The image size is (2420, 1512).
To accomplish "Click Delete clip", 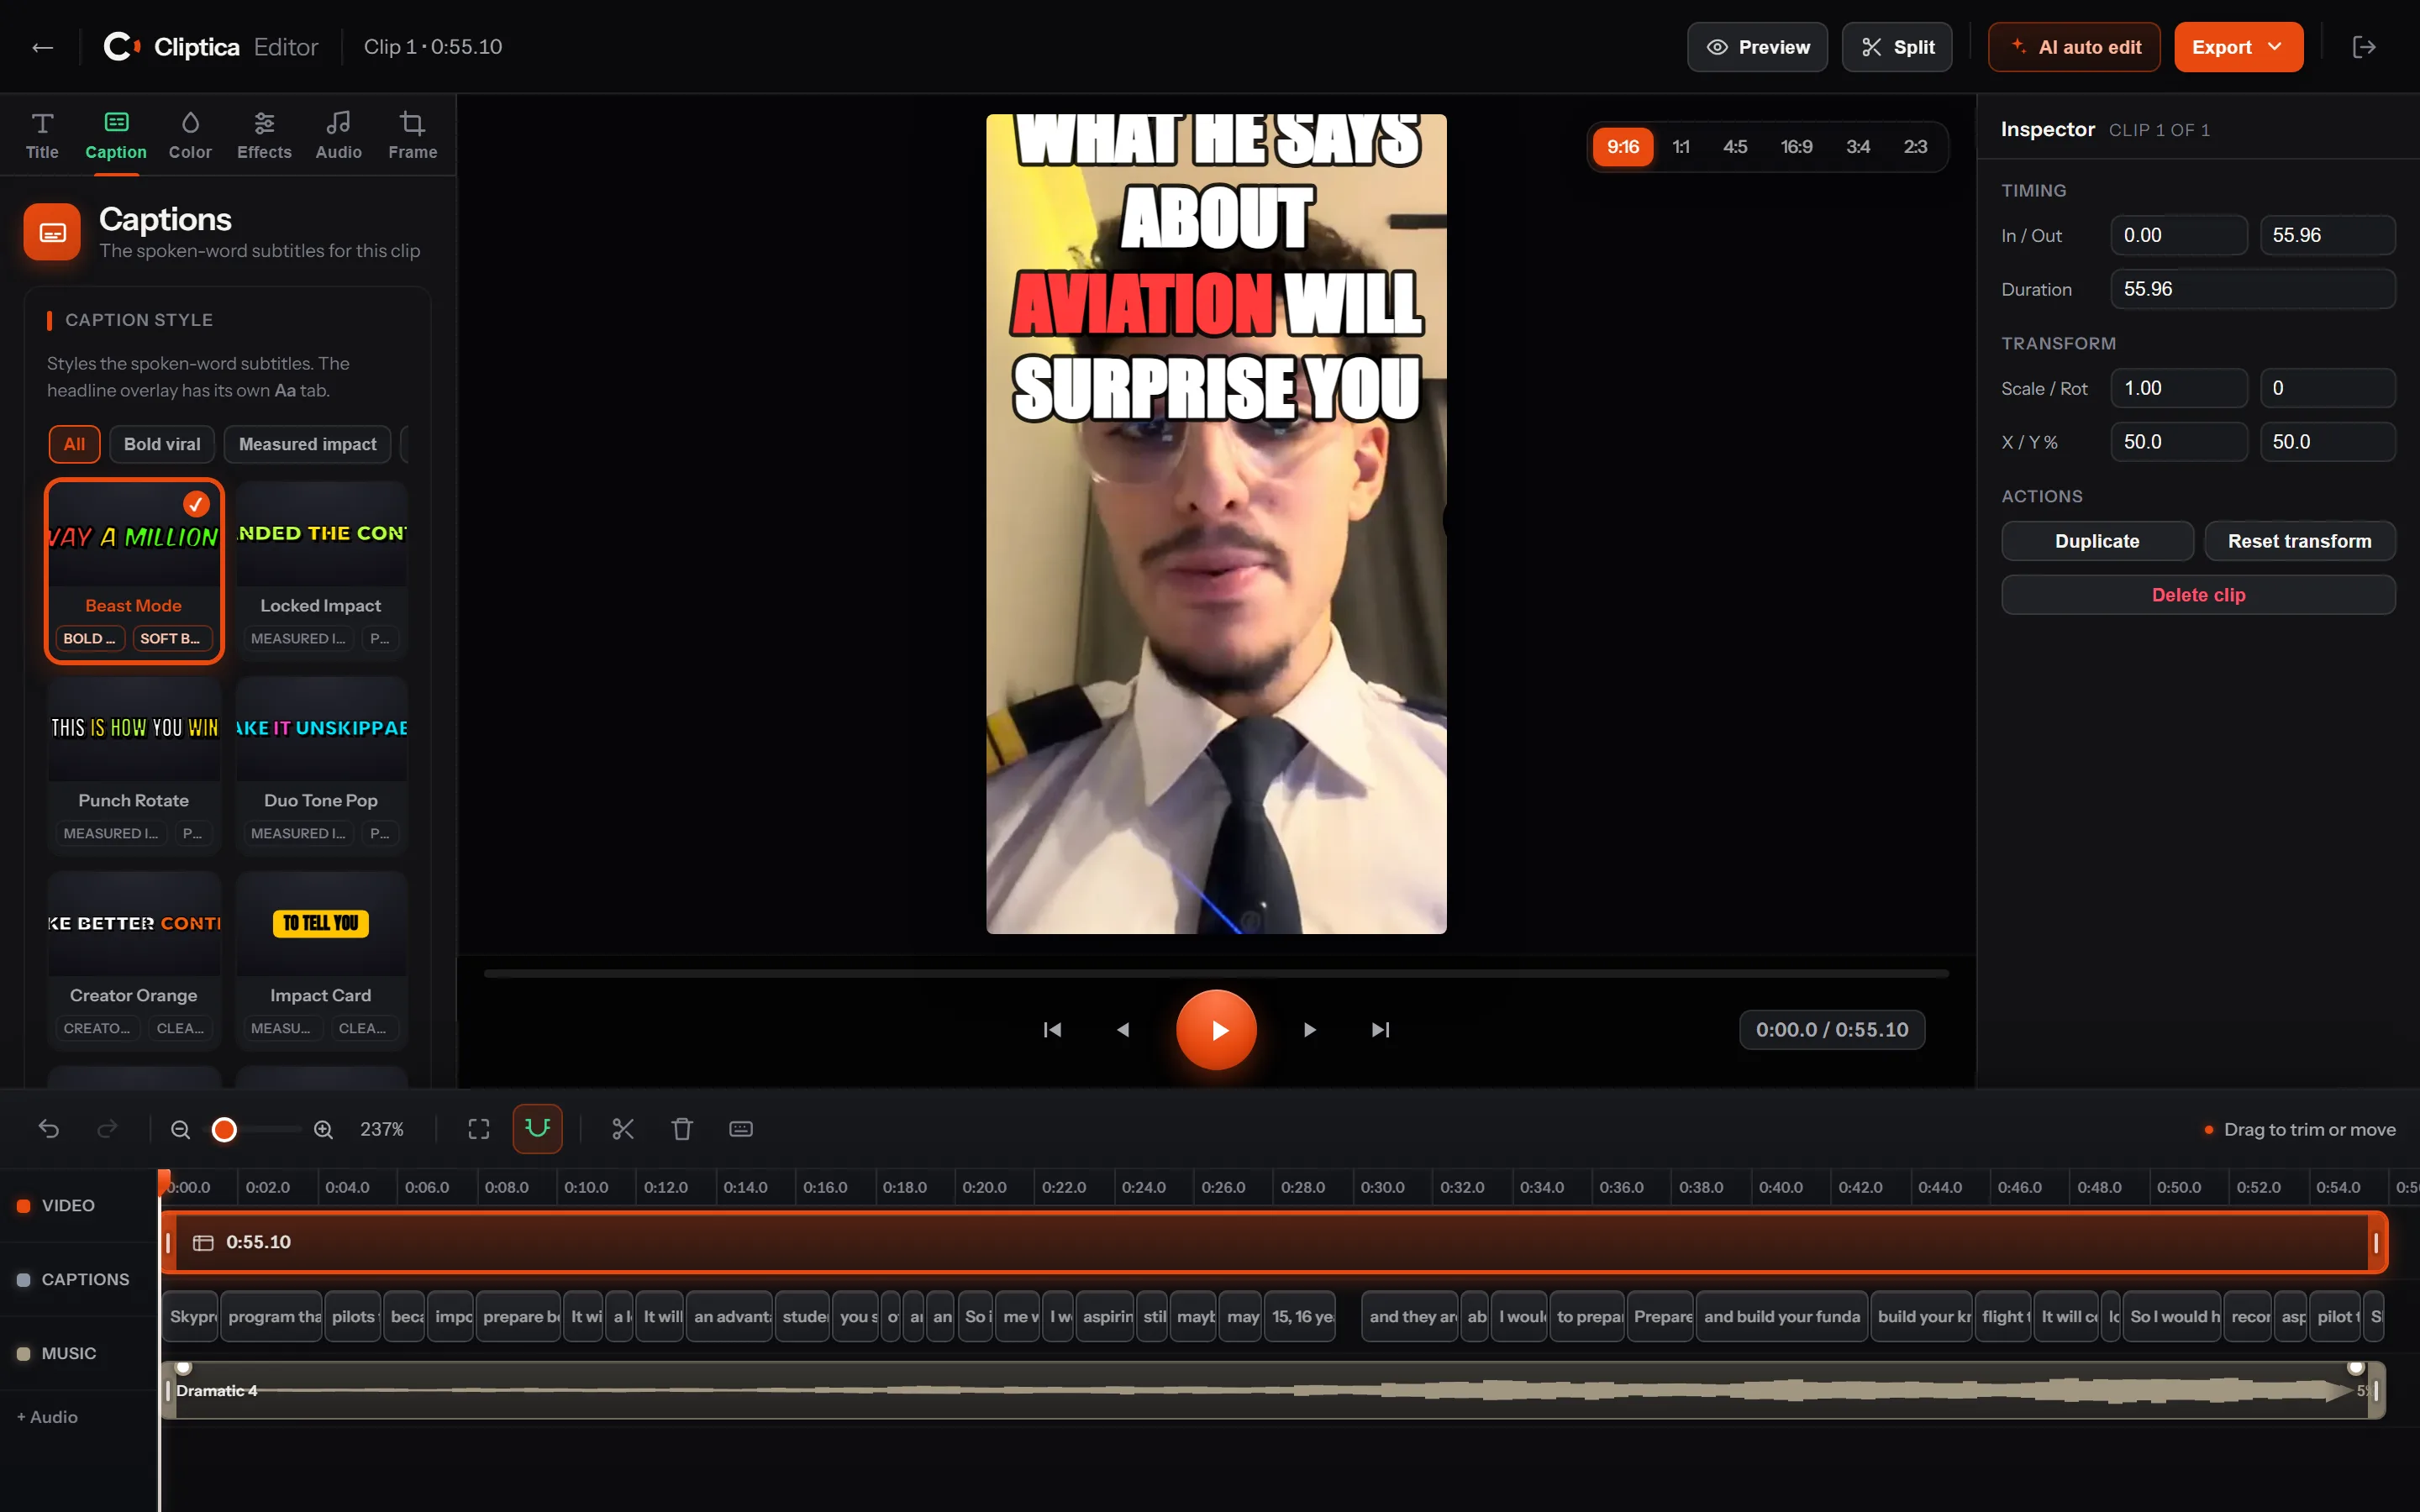I will click(x=2198, y=595).
